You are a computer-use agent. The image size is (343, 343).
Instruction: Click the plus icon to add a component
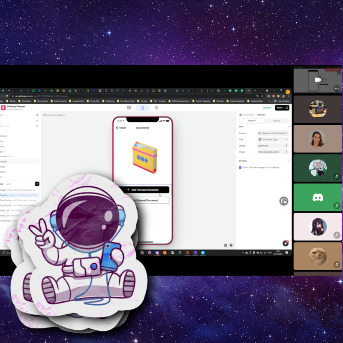point(37,184)
